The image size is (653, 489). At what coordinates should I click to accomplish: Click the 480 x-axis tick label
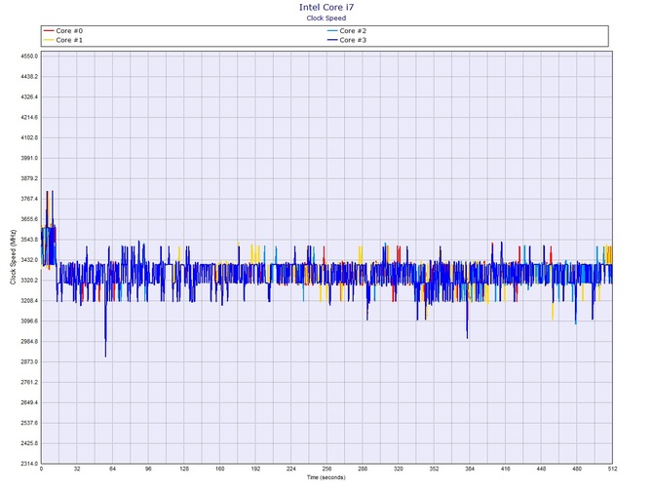(577, 469)
